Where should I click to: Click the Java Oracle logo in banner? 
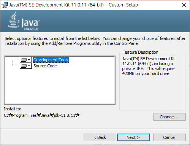24,21
